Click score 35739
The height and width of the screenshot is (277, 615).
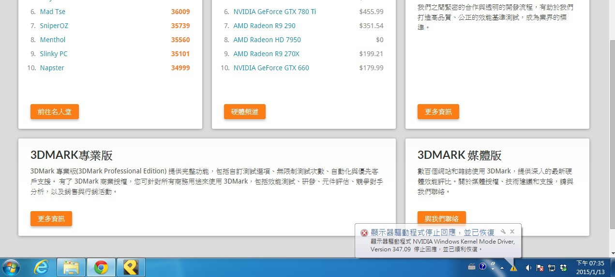coord(180,26)
